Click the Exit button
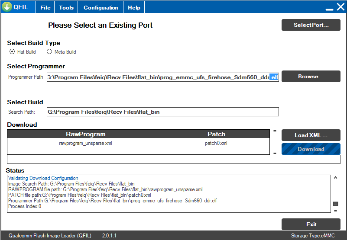This screenshot has width=347, height=240. pos(311,224)
